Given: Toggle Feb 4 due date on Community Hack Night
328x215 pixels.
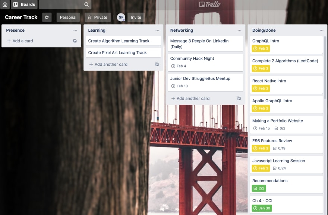Looking at the screenshot, I should point(179,66).
